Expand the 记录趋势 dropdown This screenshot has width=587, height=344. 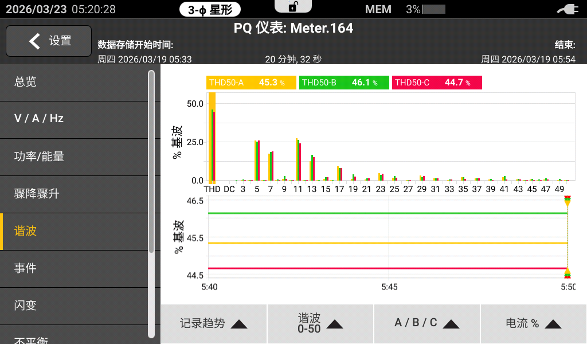214,324
